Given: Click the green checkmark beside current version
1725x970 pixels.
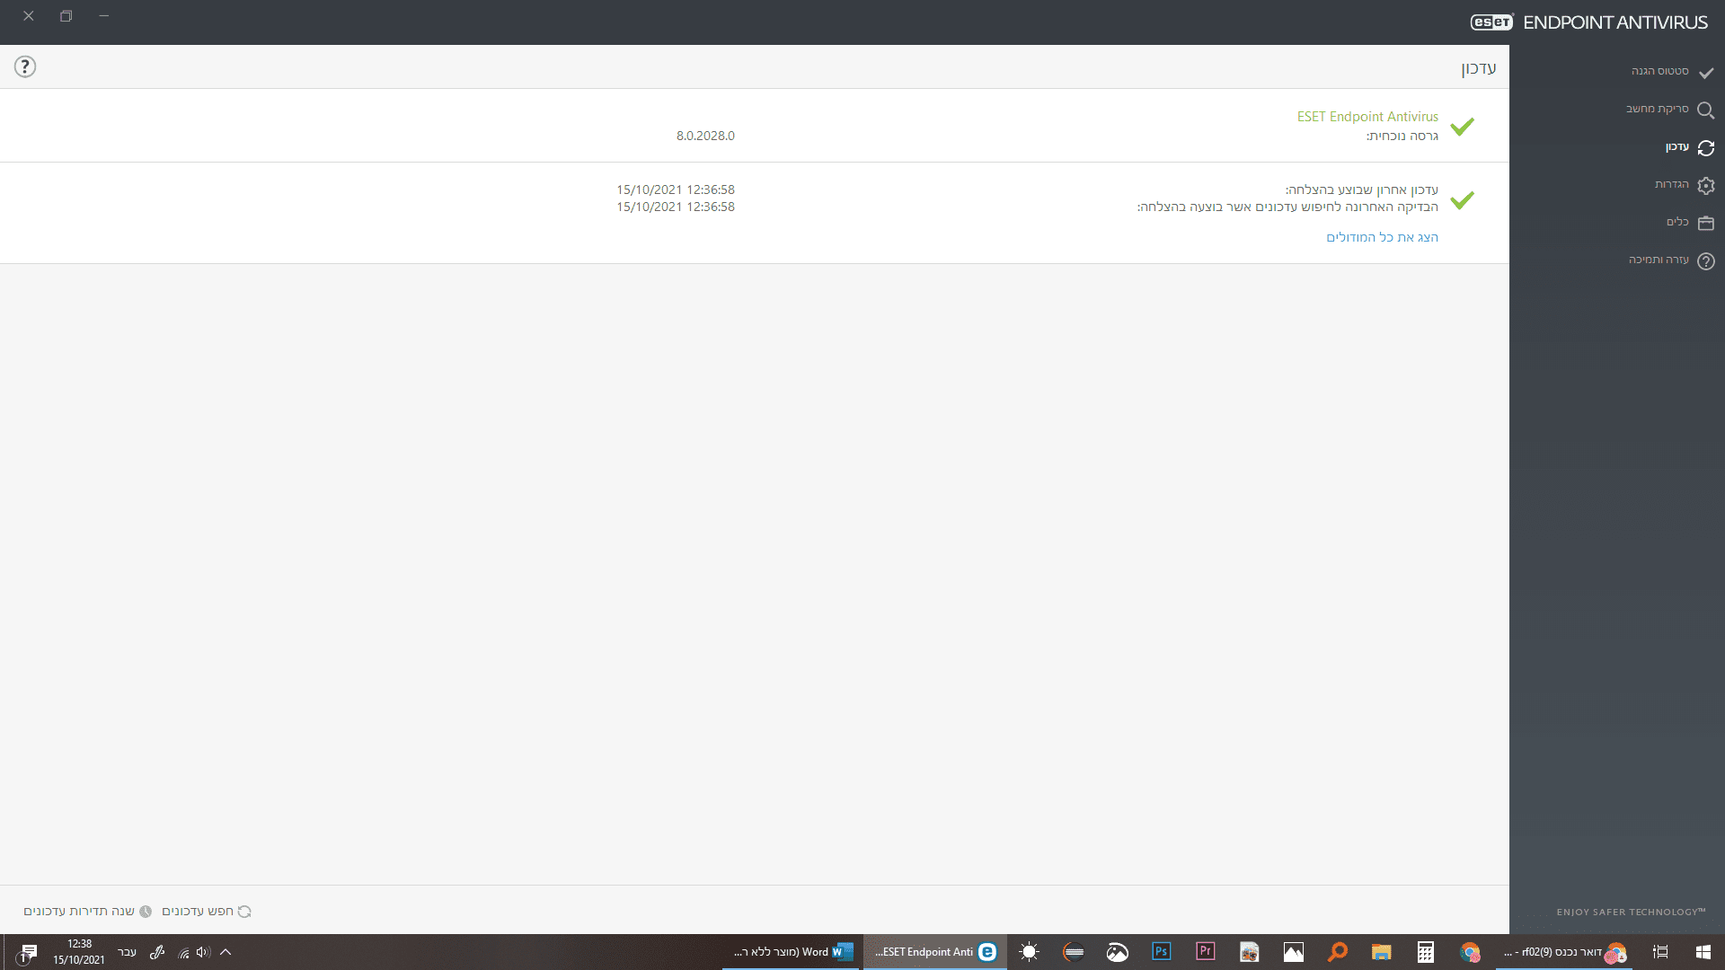Looking at the screenshot, I should [x=1463, y=127].
